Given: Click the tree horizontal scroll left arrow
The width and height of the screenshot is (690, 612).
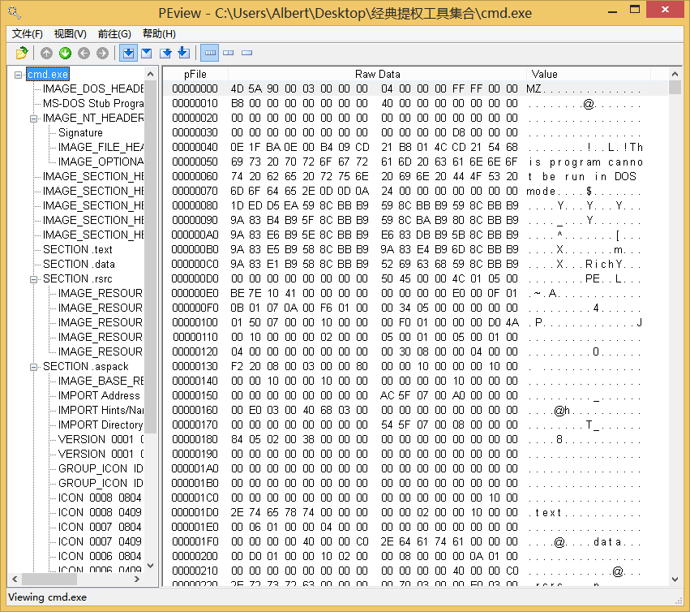Looking at the screenshot, I should click(15, 579).
